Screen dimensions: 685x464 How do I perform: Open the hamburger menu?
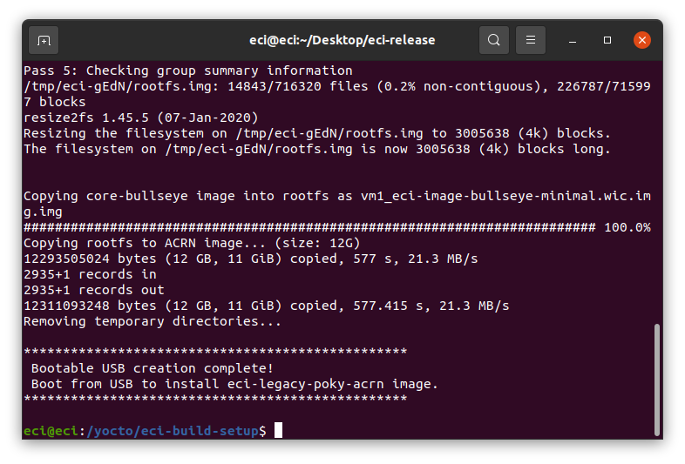[x=531, y=40]
